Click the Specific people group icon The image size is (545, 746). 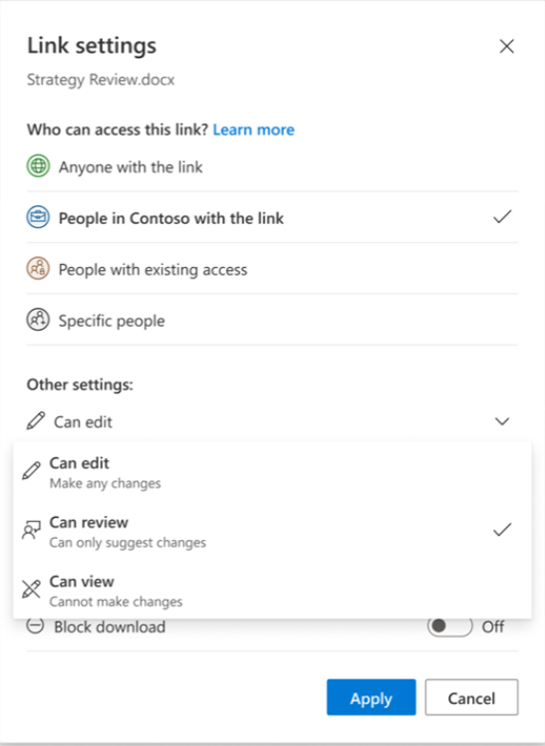tap(38, 320)
